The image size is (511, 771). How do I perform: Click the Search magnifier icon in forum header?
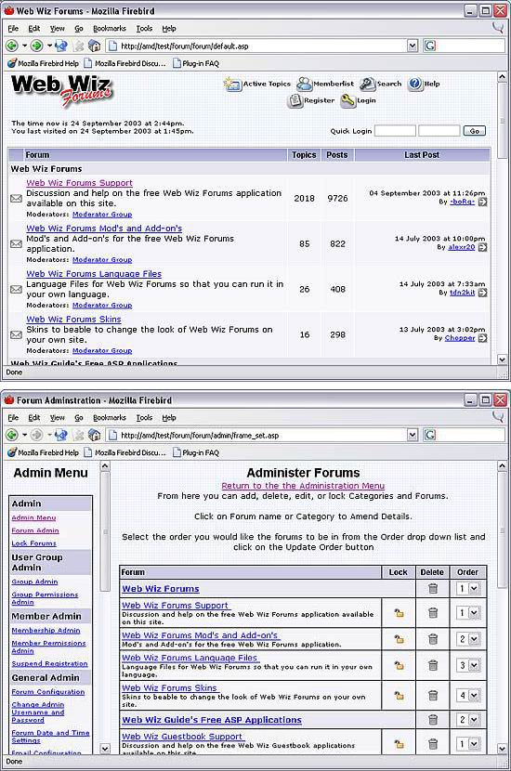(367, 85)
